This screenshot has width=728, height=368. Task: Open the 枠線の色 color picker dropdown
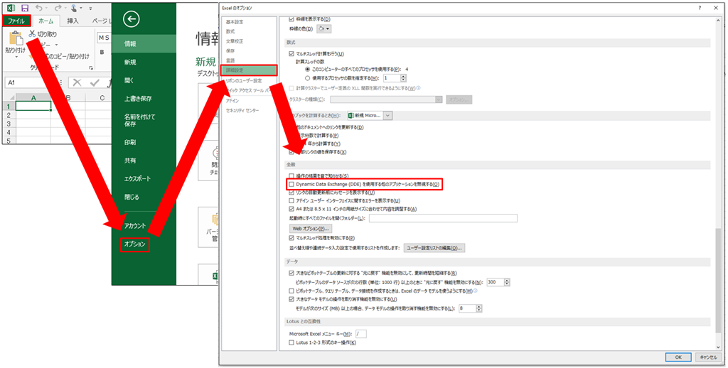click(324, 29)
